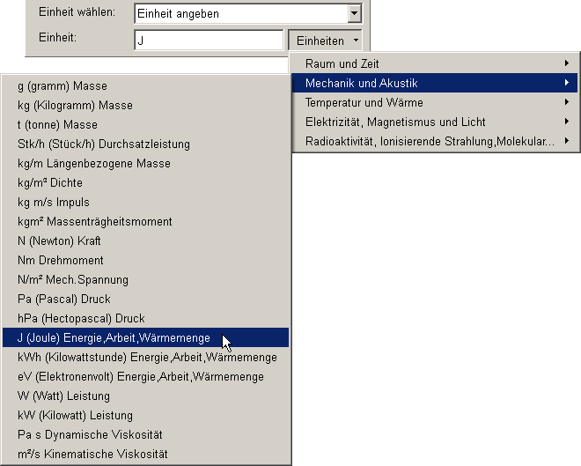Select t (tonne) Masse entry
The image size is (581, 466).
(145, 124)
